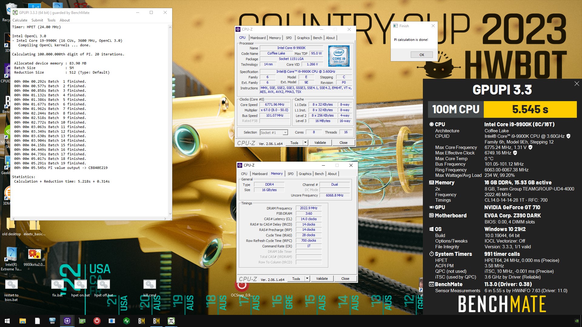
Task: Click the NVIDIA system tray icon
Action: [577, 321]
